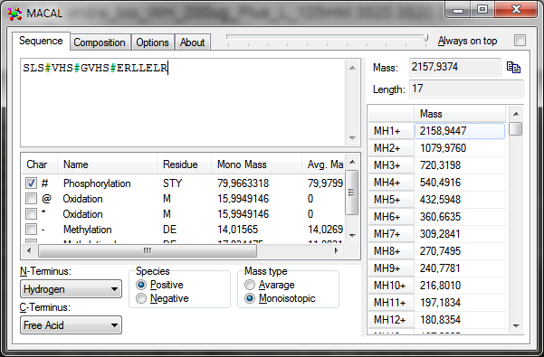Click the modifications list scroll right arrow
Viewport: 544px width, 357px height.
point(336,250)
